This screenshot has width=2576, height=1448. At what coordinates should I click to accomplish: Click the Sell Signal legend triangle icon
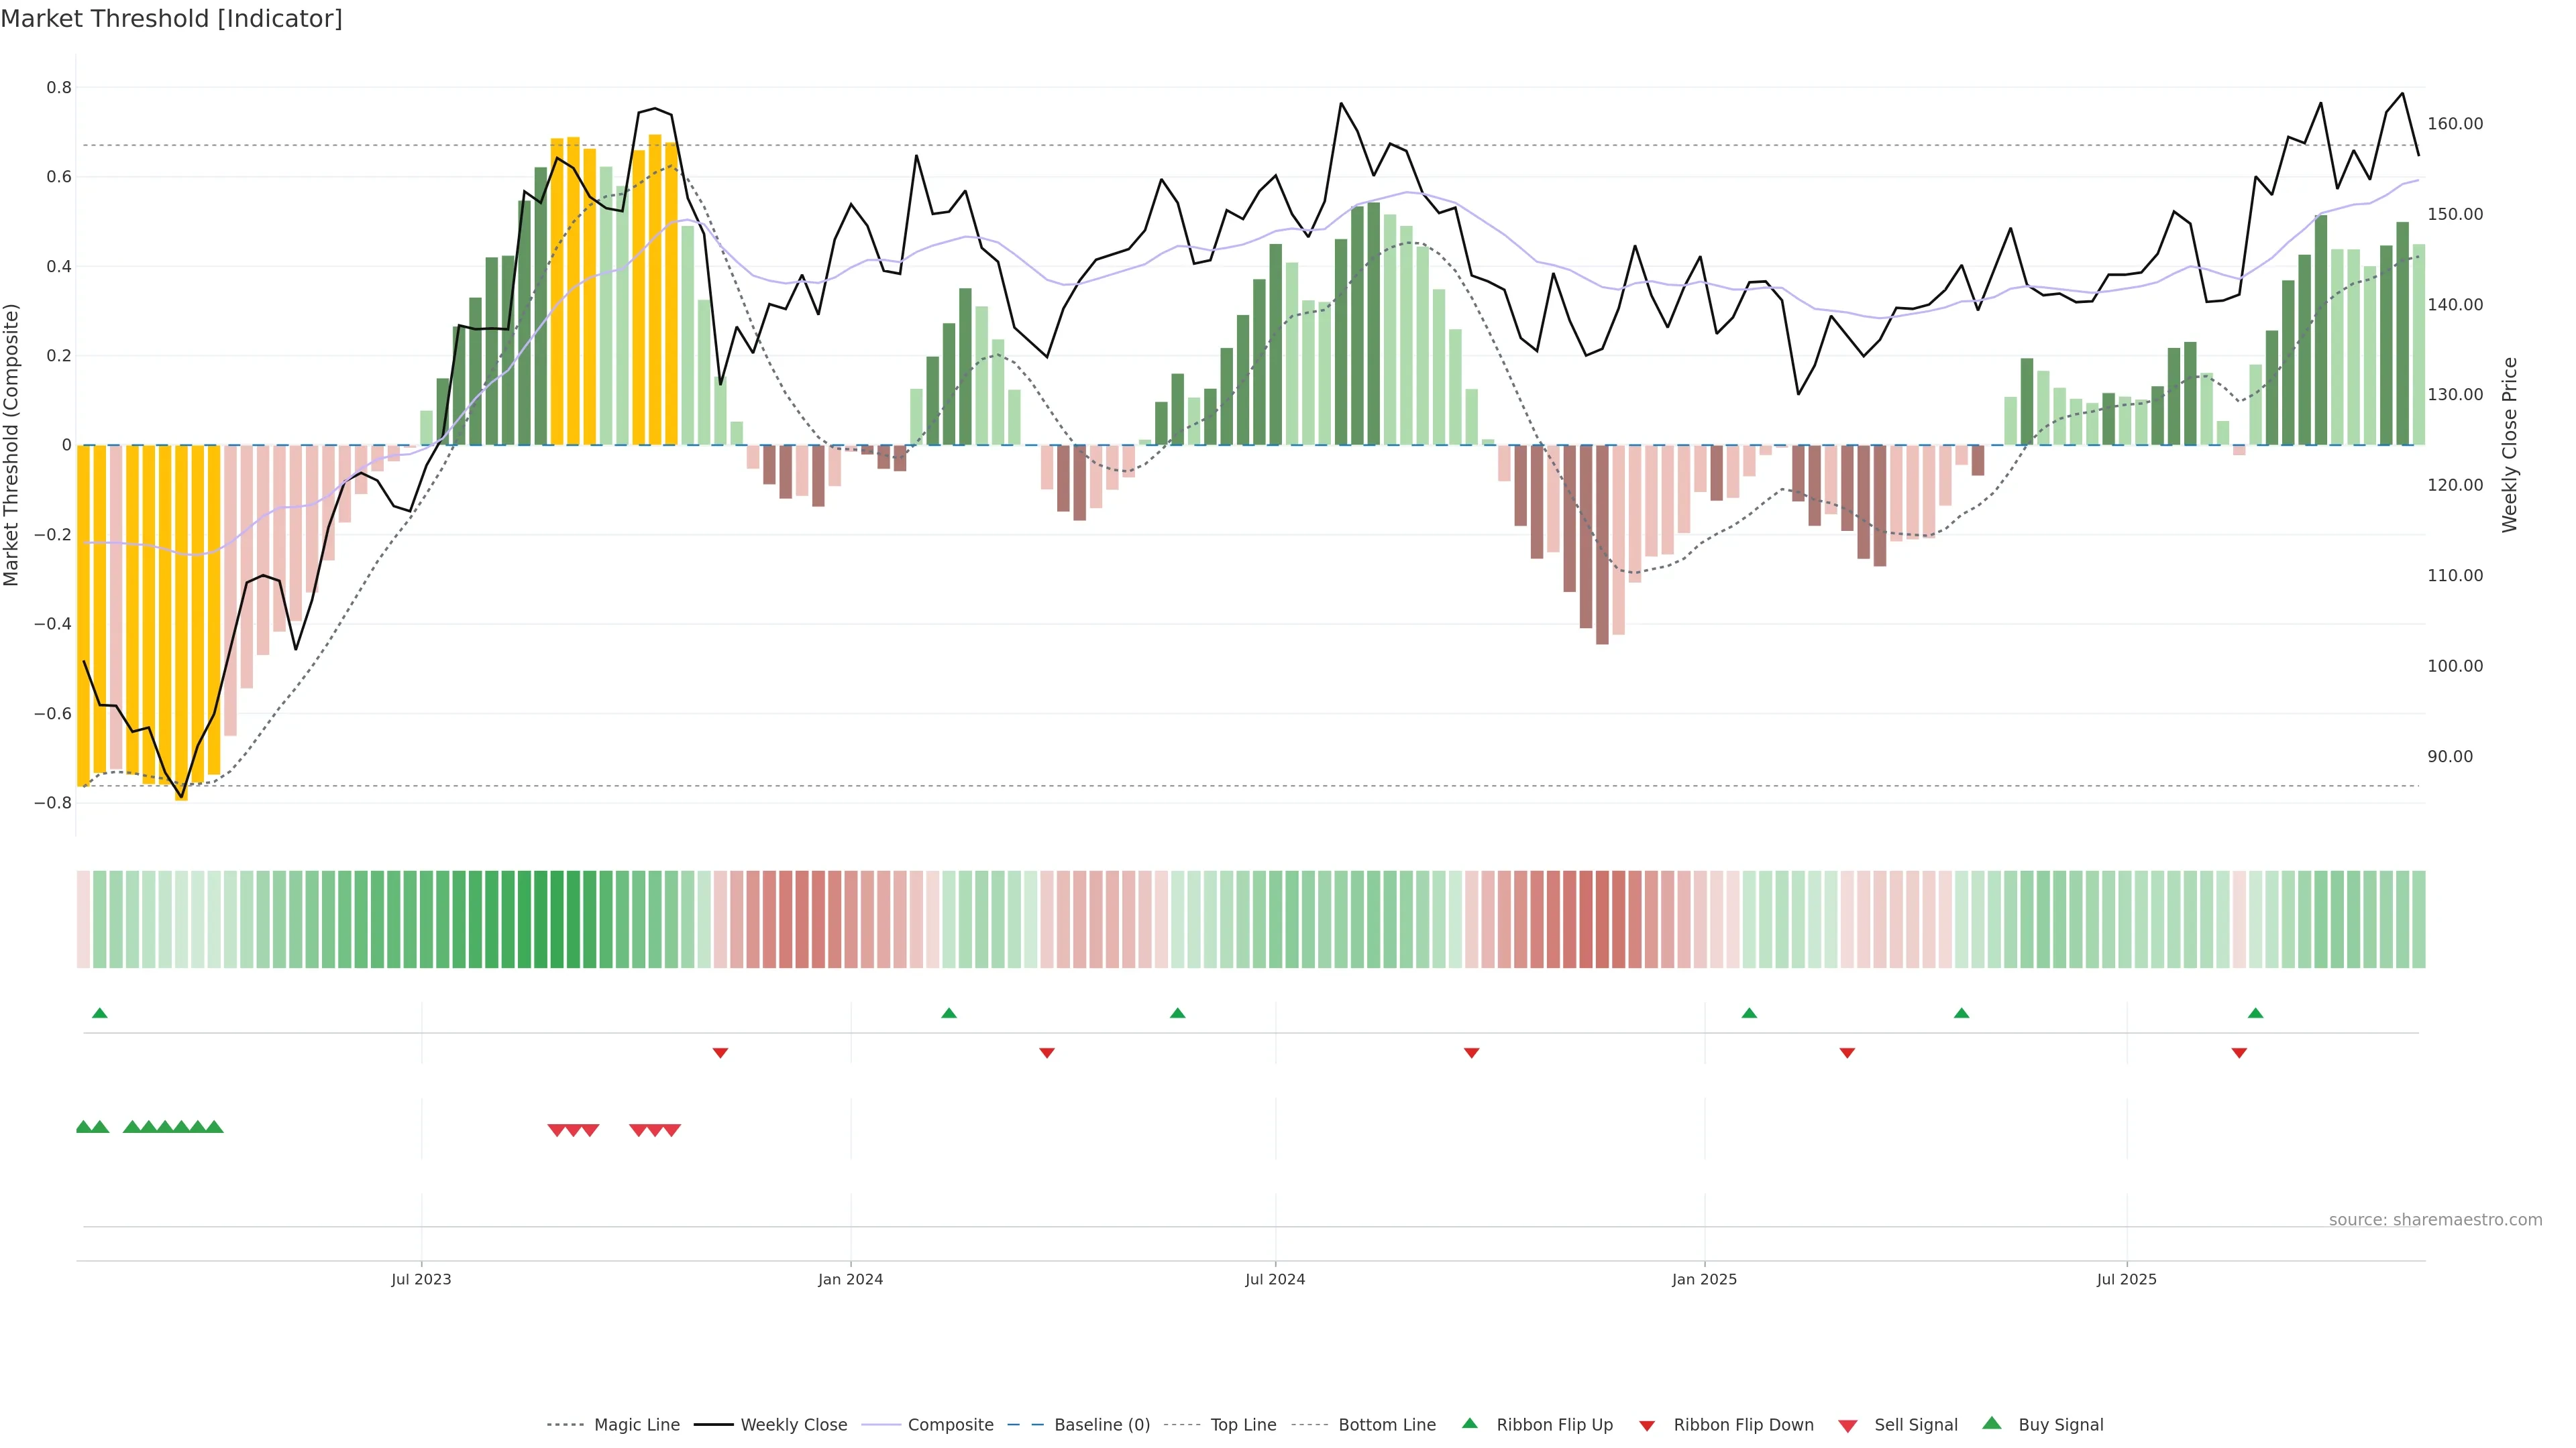coord(1848,1426)
